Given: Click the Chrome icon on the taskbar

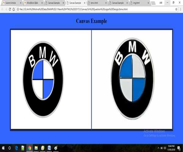Looking at the screenshot, I should (30, 148).
